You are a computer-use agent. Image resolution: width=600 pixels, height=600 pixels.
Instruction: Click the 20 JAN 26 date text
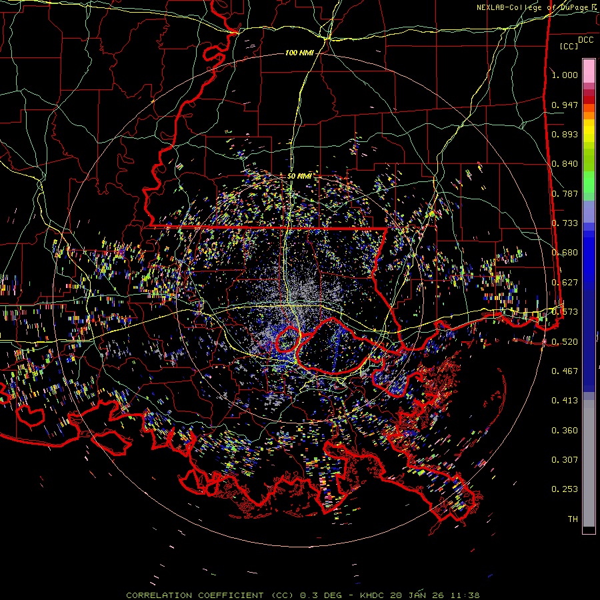(x=417, y=595)
